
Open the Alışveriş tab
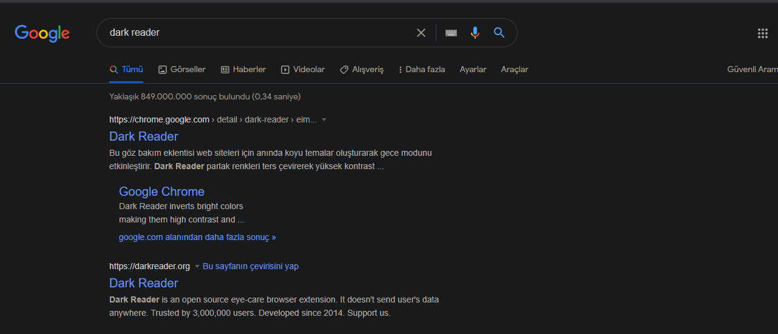tap(362, 70)
